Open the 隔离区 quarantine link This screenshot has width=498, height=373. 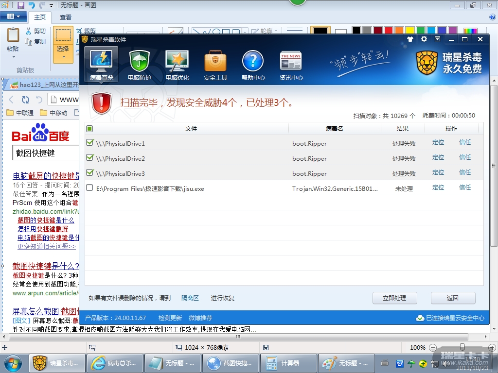click(x=190, y=298)
